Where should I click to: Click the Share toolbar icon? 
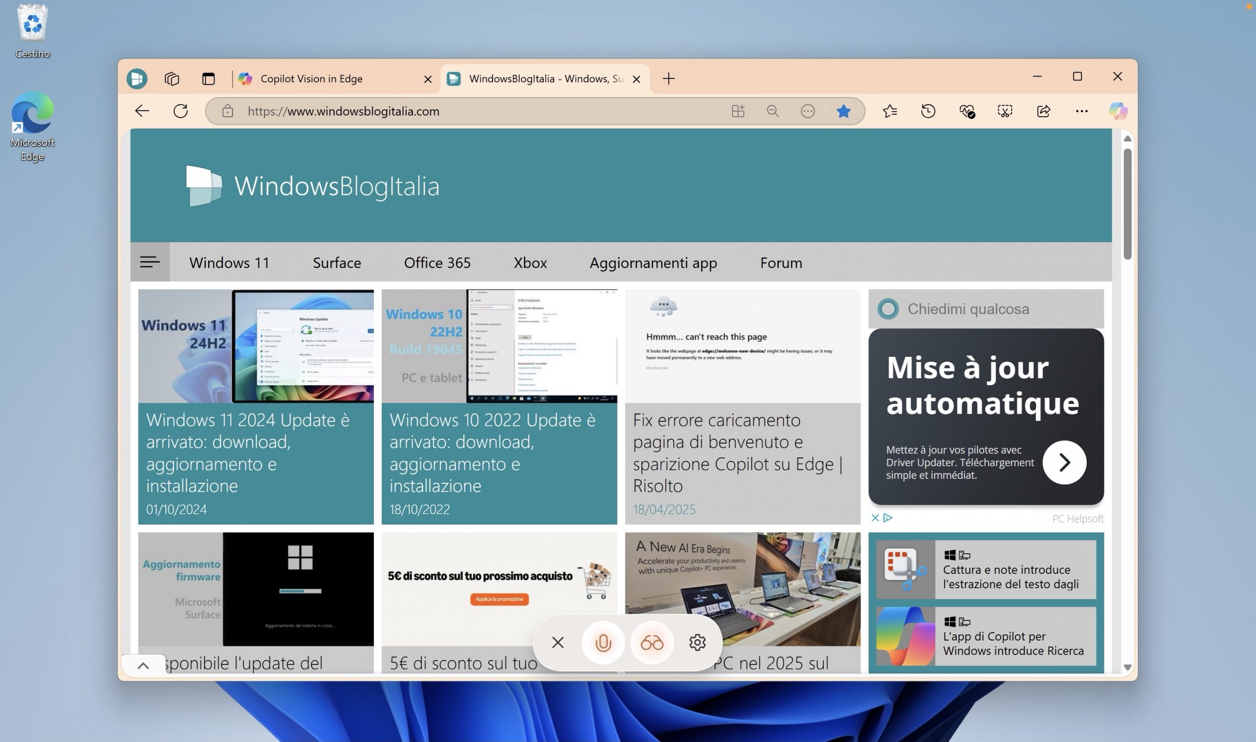click(x=1044, y=111)
